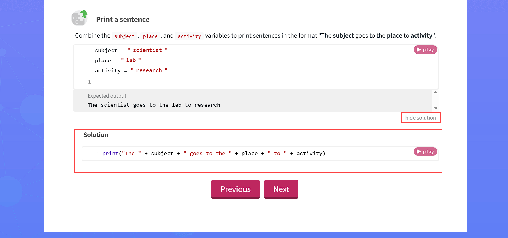This screenshot has width=508, height=238.
Task: Go to the Previous exercise
Action: (x=235, y=189)
